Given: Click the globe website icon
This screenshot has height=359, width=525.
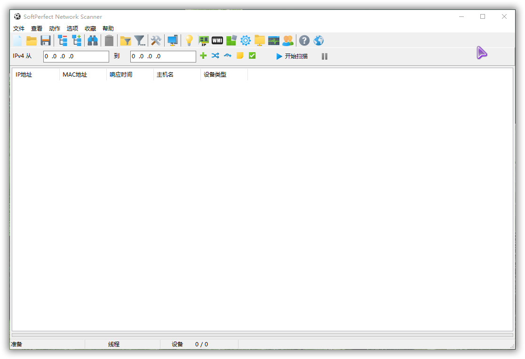Looking at the screenshot, I should [318, 41].
